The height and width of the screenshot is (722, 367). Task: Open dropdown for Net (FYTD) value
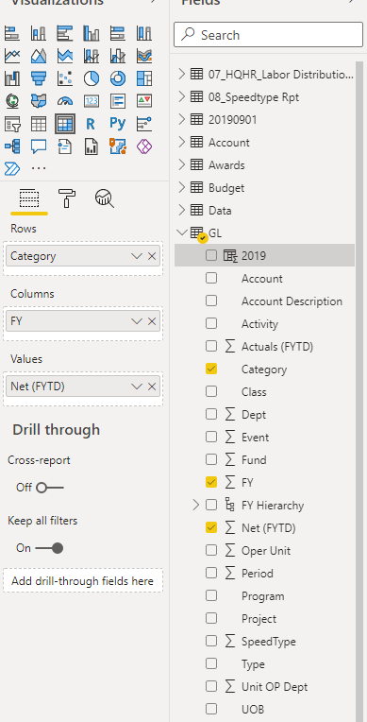click(137, 387)
